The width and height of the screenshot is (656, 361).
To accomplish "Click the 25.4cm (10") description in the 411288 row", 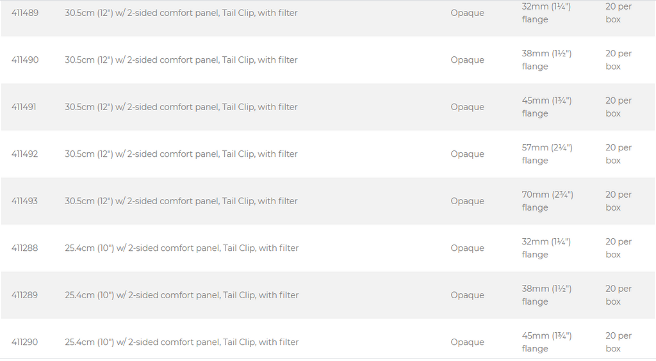I will (181, 248).
